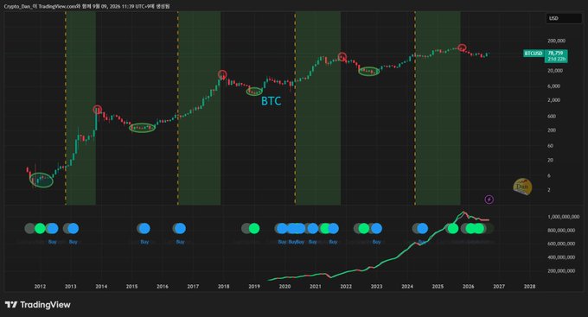Click the TradingView logo at bottom left

pyautogui.click(x=37, y=305)
